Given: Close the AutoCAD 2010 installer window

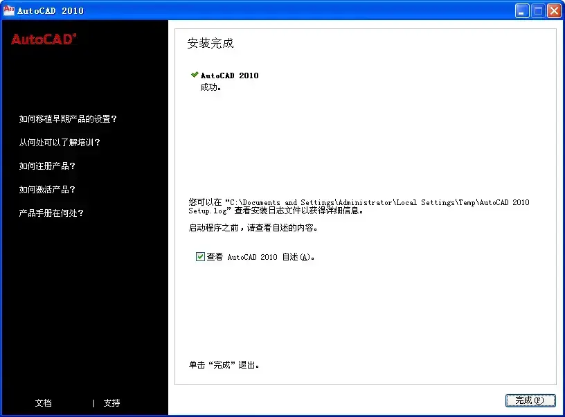Looking at the screenshot, I should (554, 11).
